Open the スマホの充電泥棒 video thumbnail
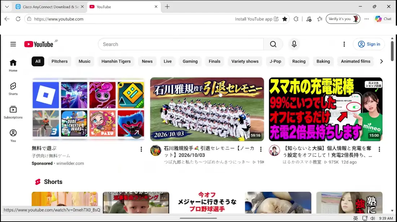Image resolution: width=397 pixels, height=222 pixels. coord(326,109)
